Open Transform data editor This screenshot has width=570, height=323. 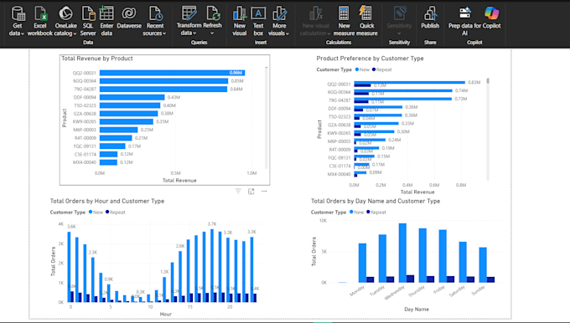189,21
